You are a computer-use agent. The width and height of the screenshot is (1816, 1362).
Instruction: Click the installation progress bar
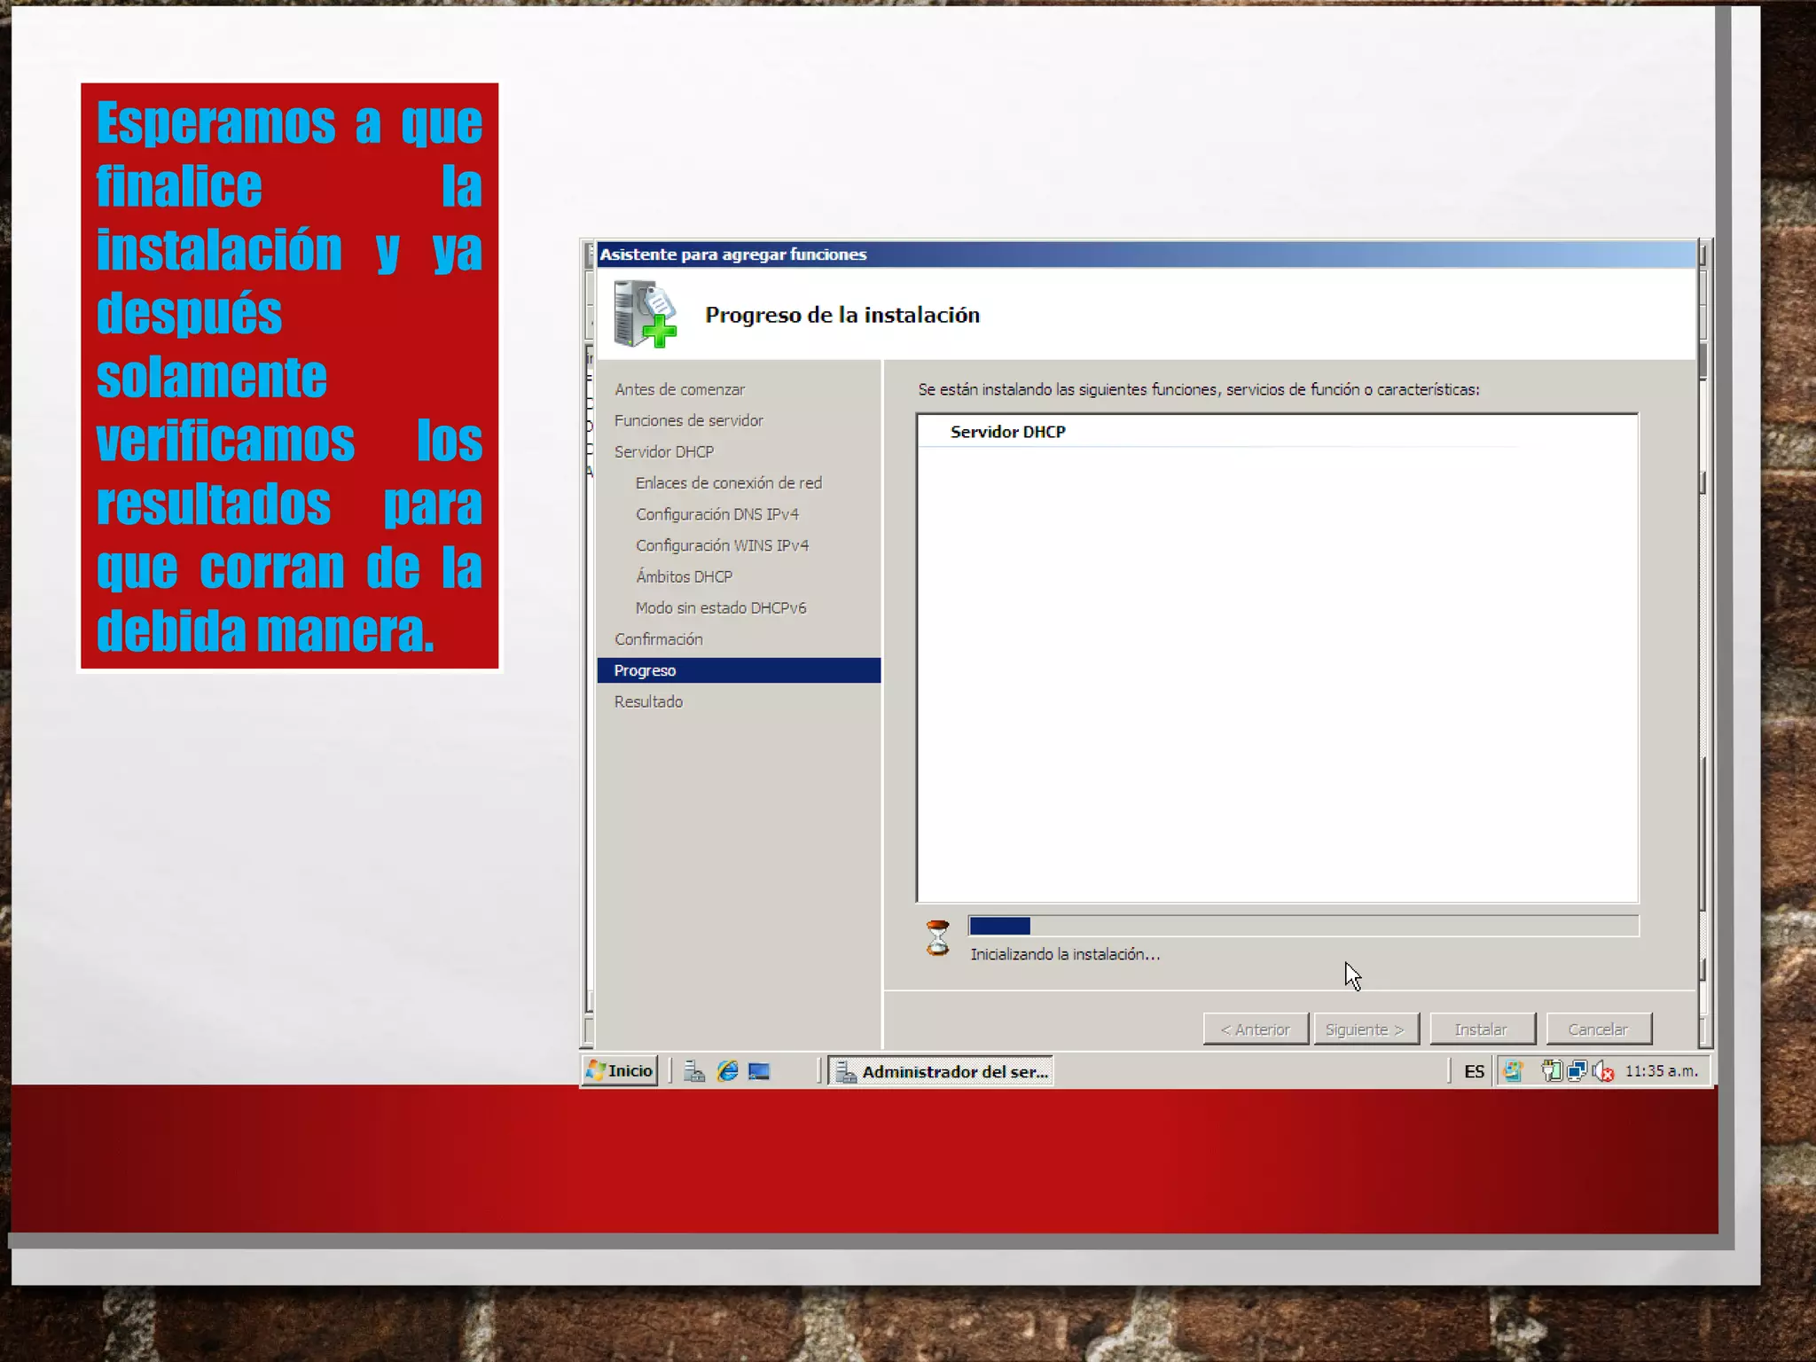pos(1303,926)
